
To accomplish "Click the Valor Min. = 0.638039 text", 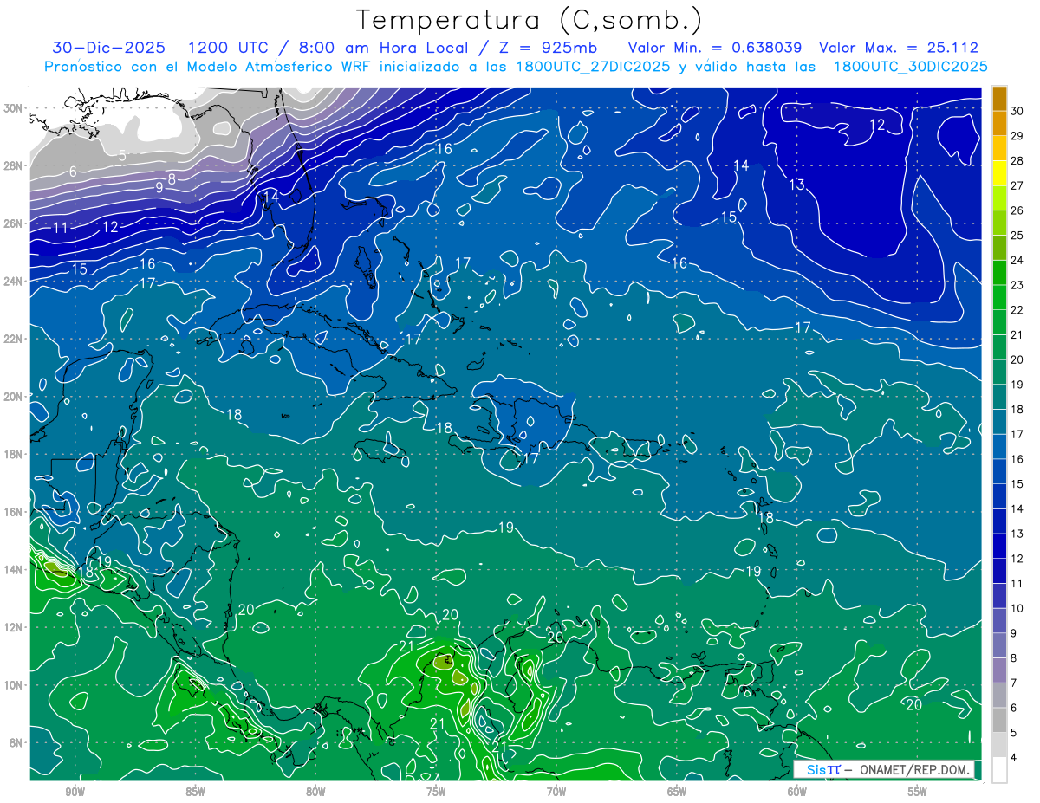I will [715, 48].
